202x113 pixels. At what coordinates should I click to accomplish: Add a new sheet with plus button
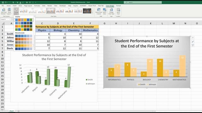click(x=19, y=111)
